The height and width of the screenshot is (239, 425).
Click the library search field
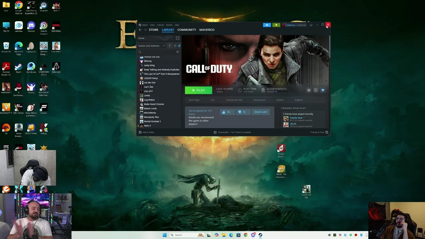coord(156,52)
